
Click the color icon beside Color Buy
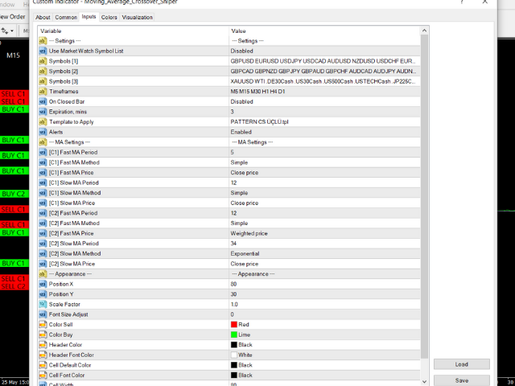tap(43, 335)
